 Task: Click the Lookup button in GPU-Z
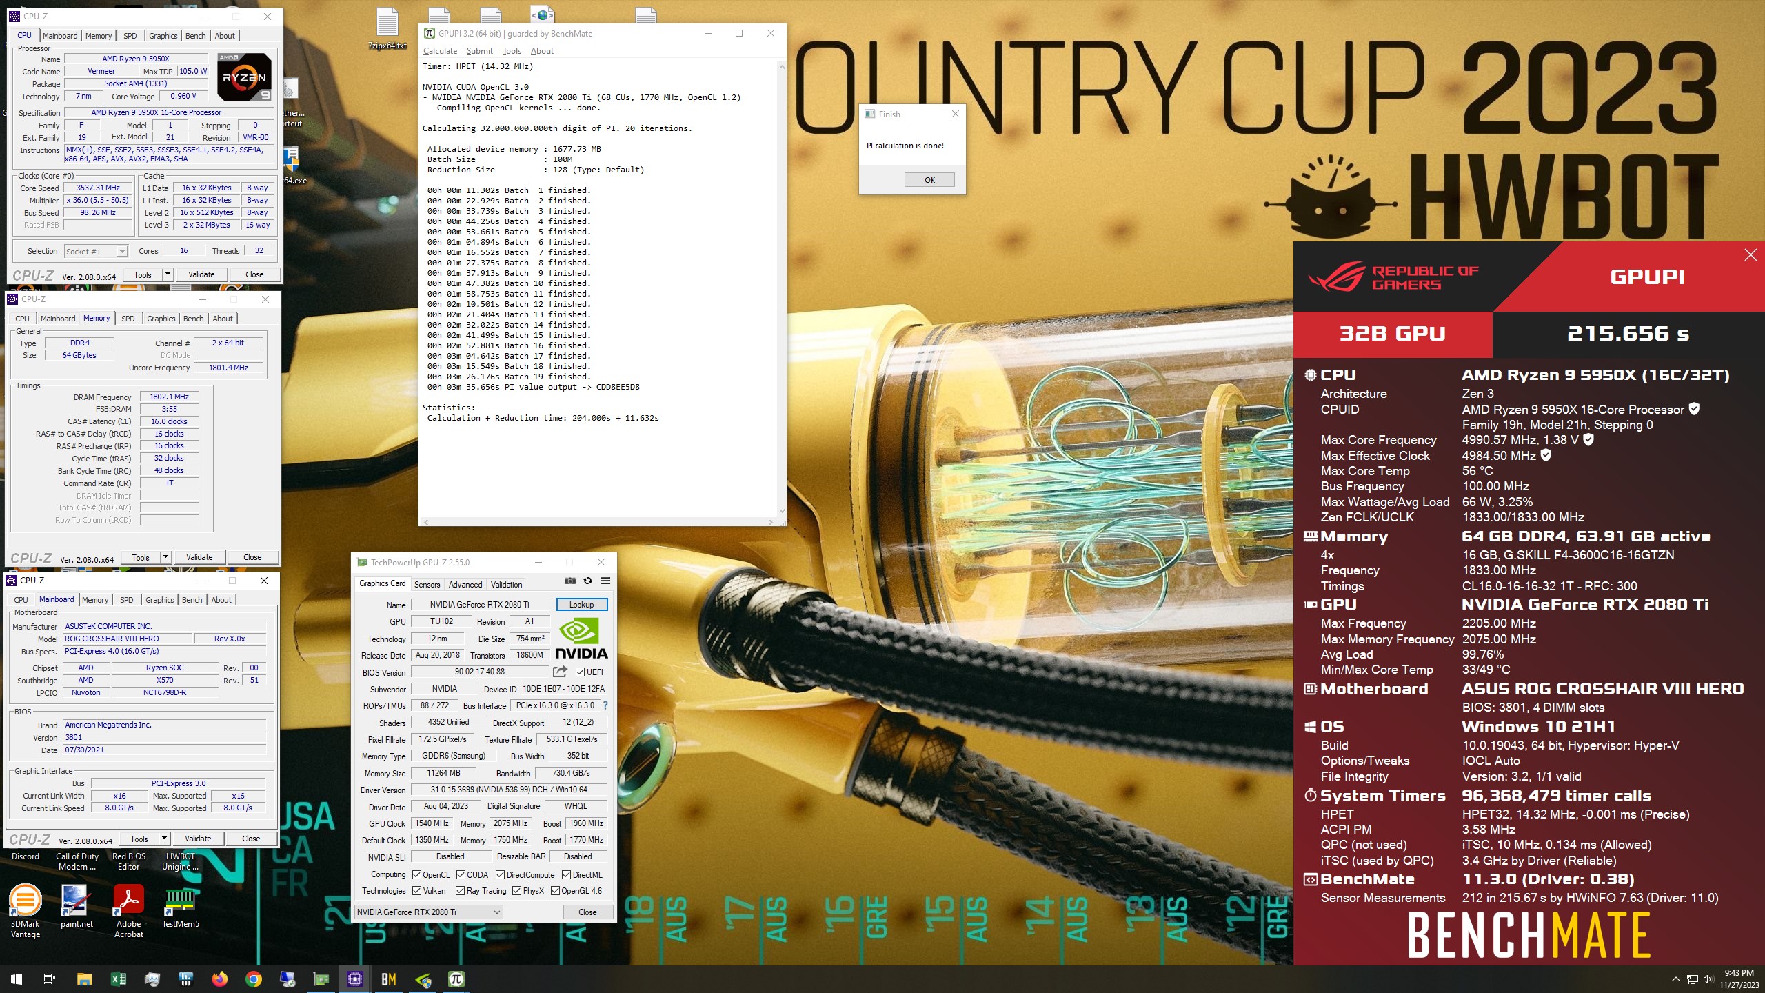coord(581,605)
